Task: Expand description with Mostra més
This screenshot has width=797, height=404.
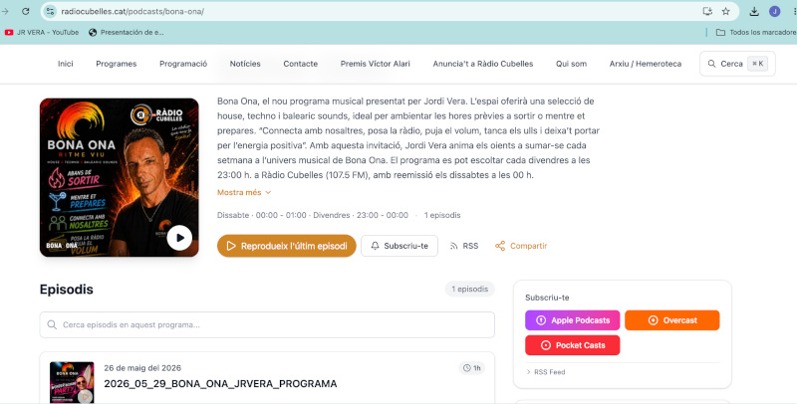Action: (244, 192)
